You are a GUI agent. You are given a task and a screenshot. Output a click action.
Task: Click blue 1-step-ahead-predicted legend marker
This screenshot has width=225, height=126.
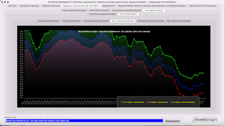pyautogui.click(x=170, y=102)
